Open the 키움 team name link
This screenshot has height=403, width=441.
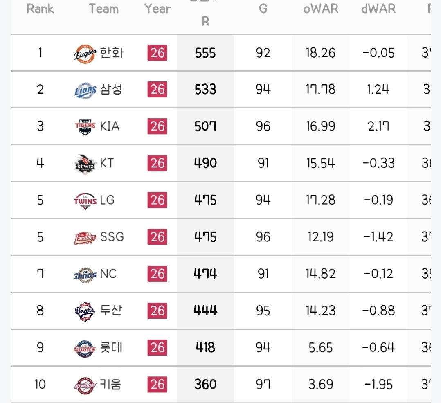point(110,384)
